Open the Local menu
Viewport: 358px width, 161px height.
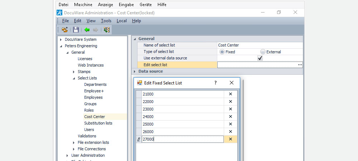click(121, 21)
